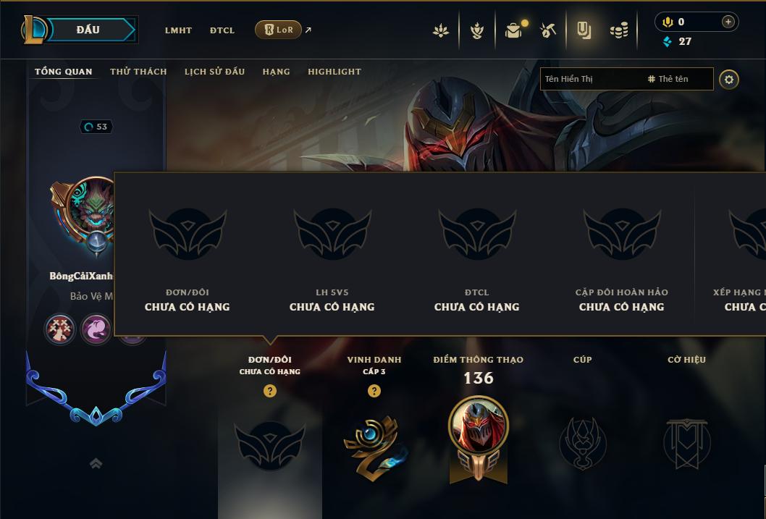Open the crafting hammer icon
The width and height of the screenshot is (766, 519).
coord(547,30)
